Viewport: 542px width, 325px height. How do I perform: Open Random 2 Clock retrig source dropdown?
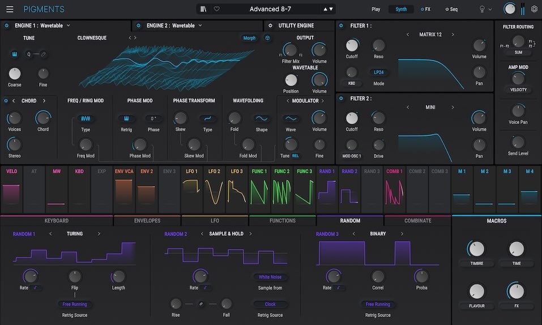[270, 304]
